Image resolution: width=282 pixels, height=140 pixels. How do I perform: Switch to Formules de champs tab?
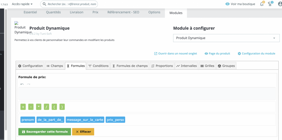(x=130, y=66)
